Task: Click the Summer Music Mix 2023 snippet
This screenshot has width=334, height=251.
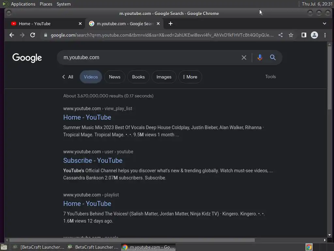Action: click(x=164, y=131)
